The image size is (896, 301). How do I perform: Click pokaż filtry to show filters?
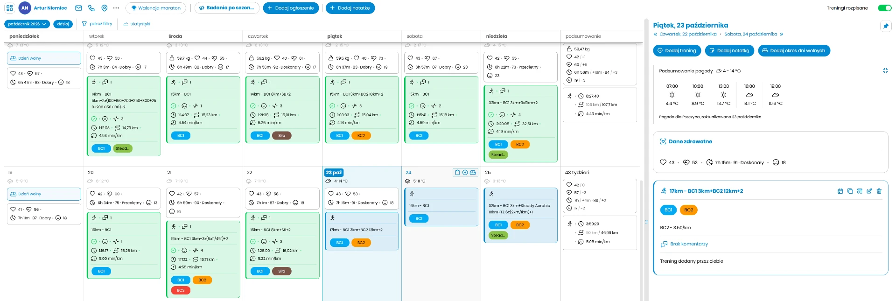click(x=97, y=24)
